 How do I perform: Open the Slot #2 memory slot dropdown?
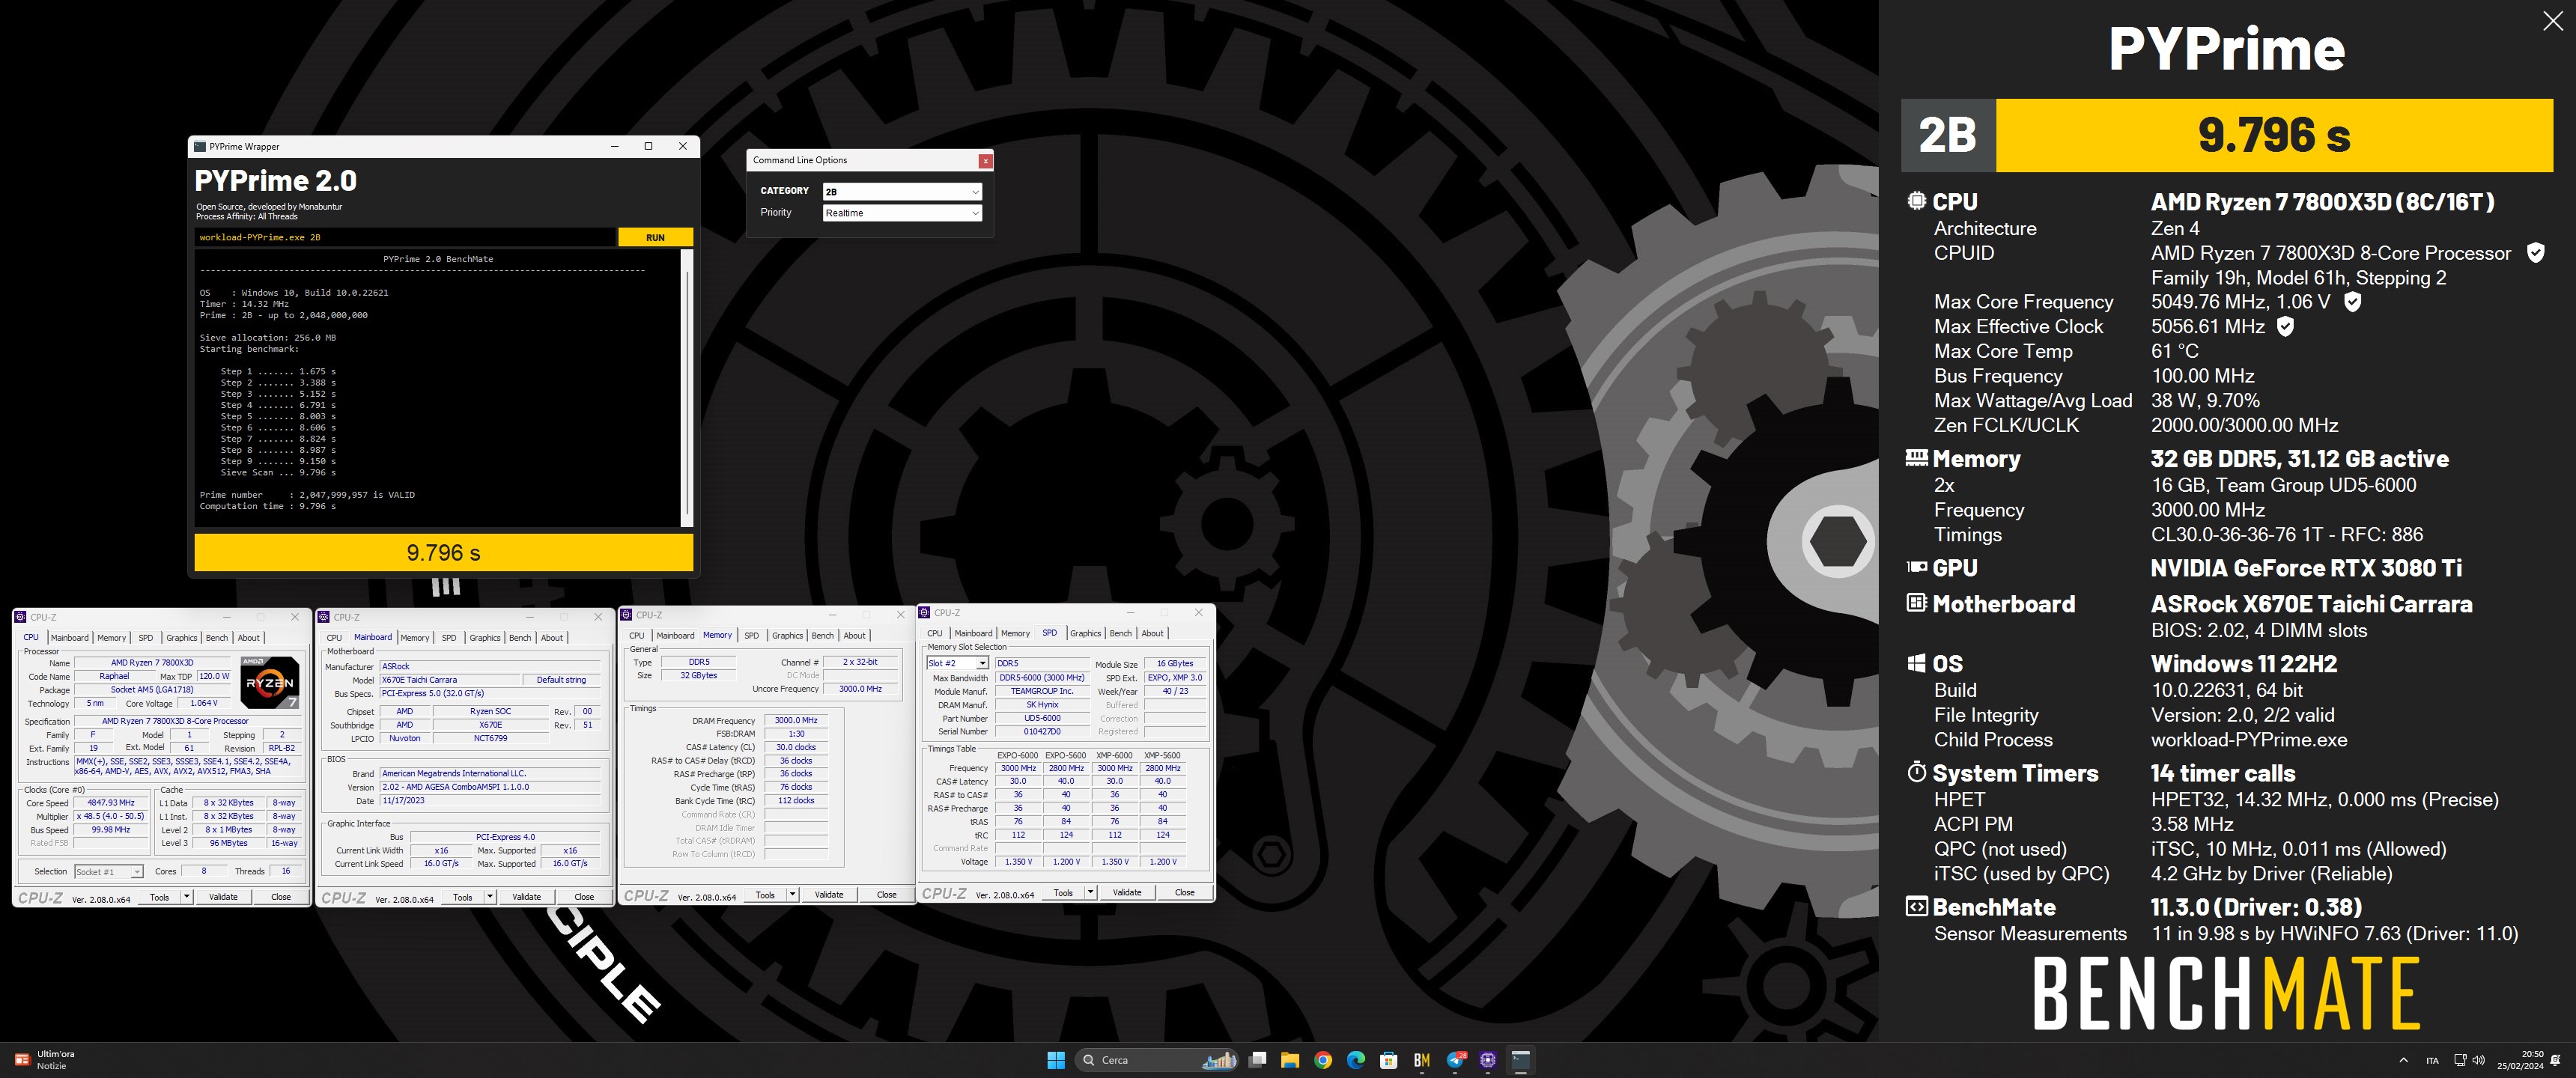click(x=957, y=663)
